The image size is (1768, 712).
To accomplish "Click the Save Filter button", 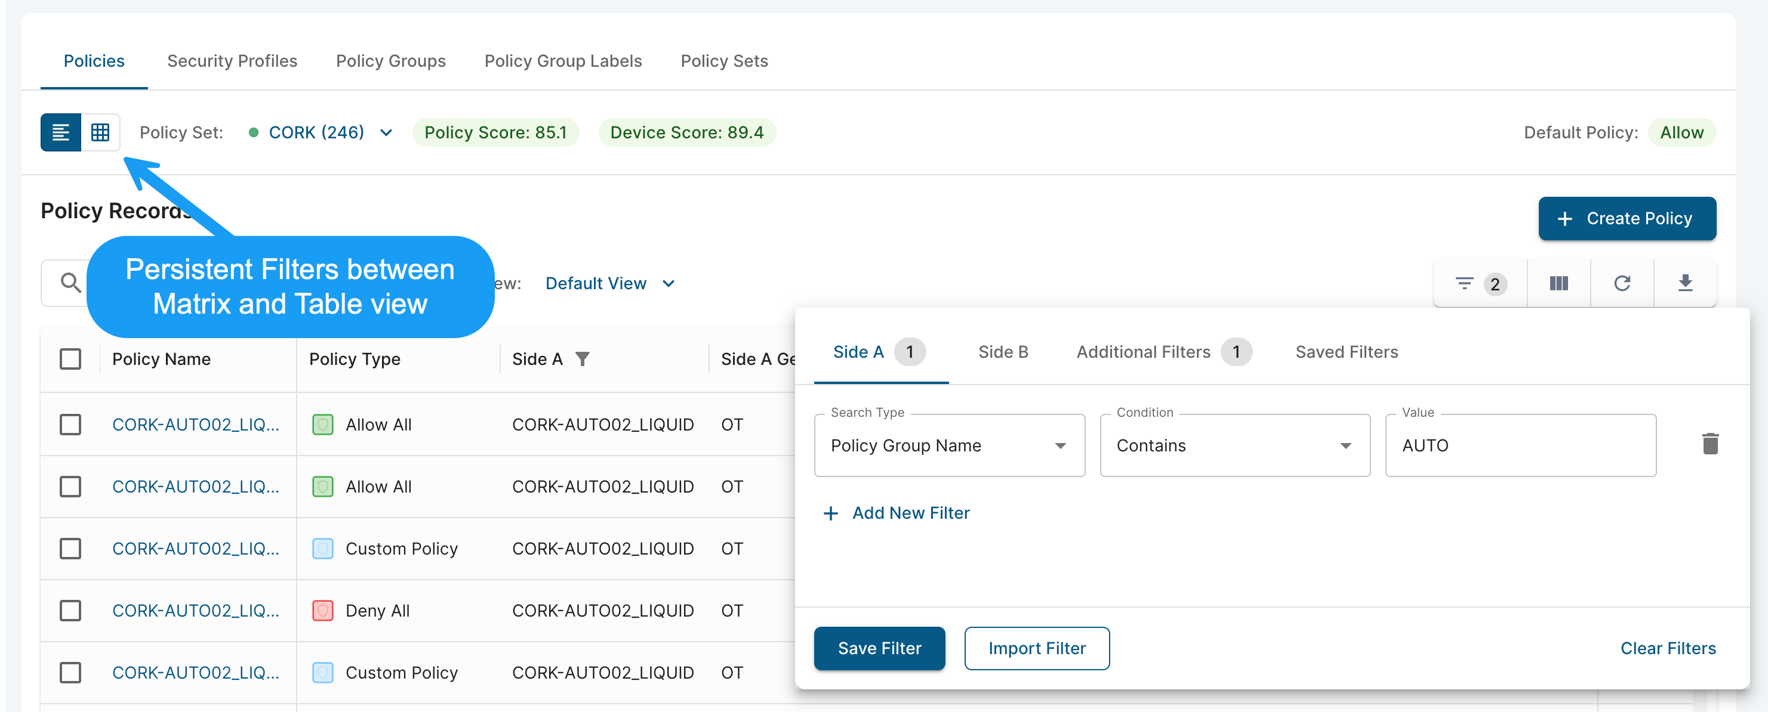I will (879, 648).
